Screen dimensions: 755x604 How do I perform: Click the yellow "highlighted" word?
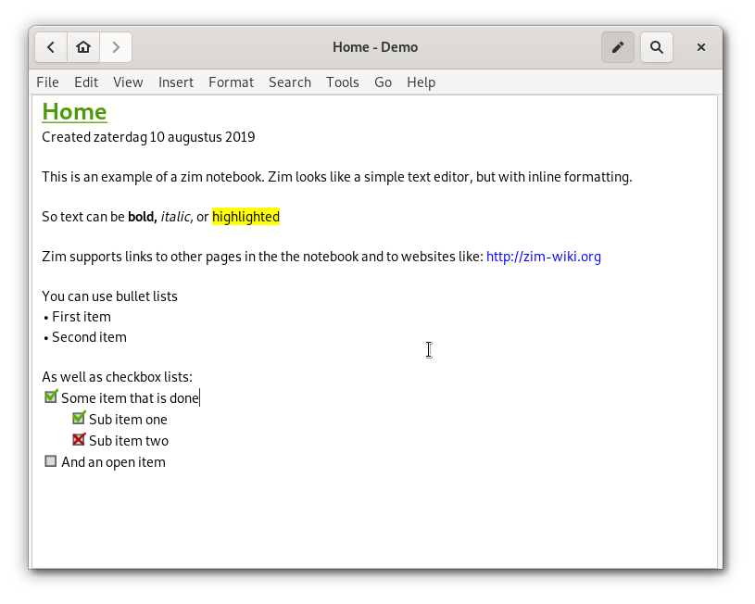pos(245,217)
